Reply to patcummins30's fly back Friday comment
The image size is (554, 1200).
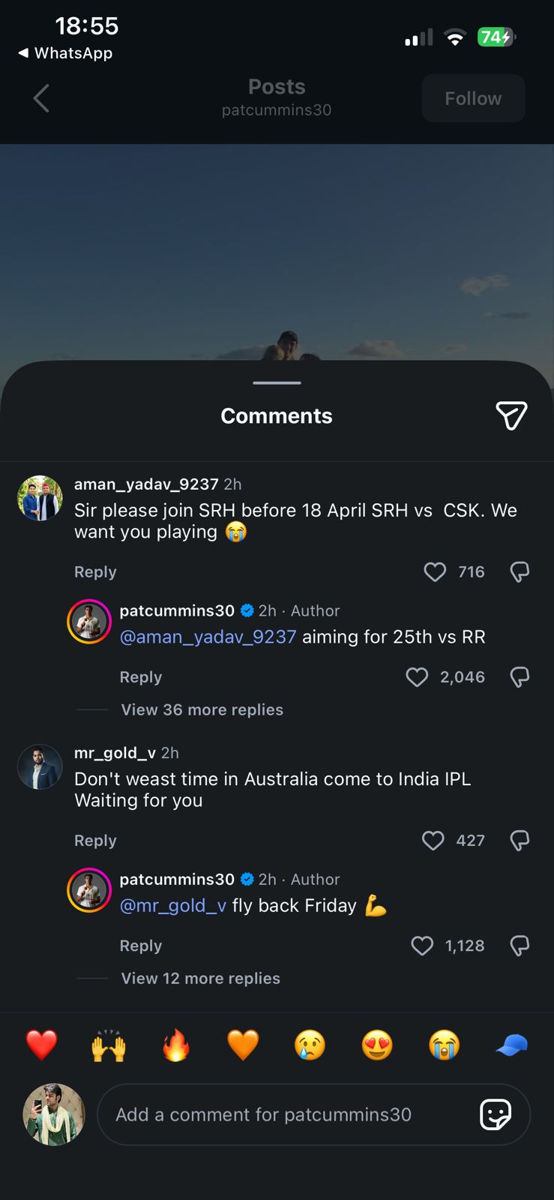click(140, 946)
